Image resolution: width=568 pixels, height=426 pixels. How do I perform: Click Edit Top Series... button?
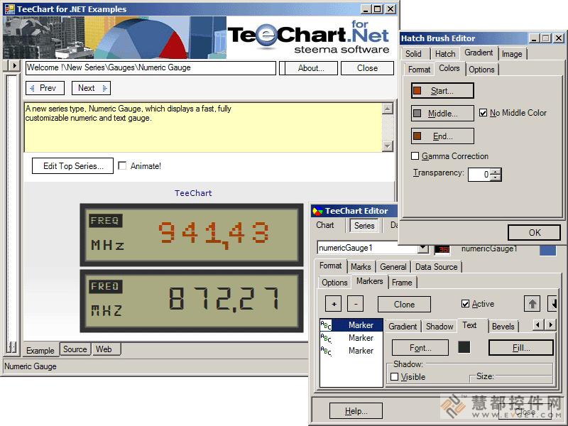coord(73,166)
